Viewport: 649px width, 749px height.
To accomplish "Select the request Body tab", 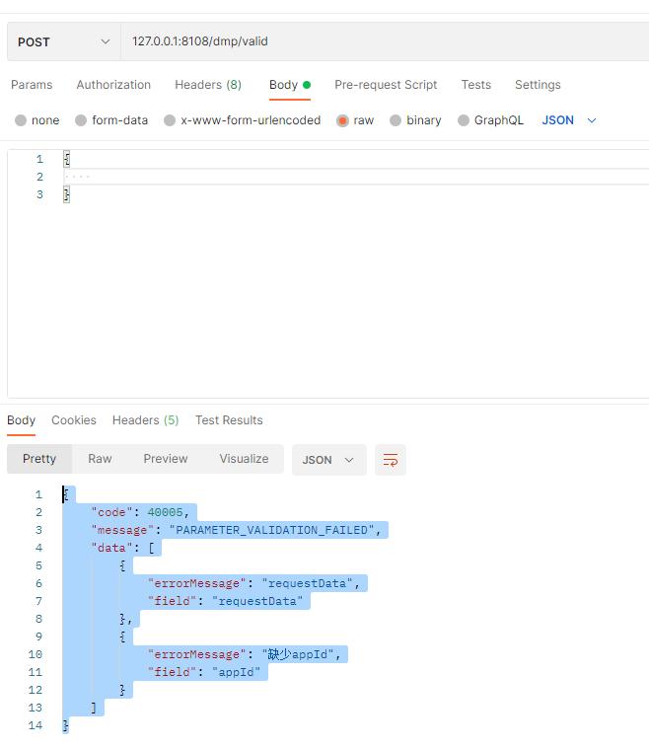I will pyautogui.click(x=289, y=85).
